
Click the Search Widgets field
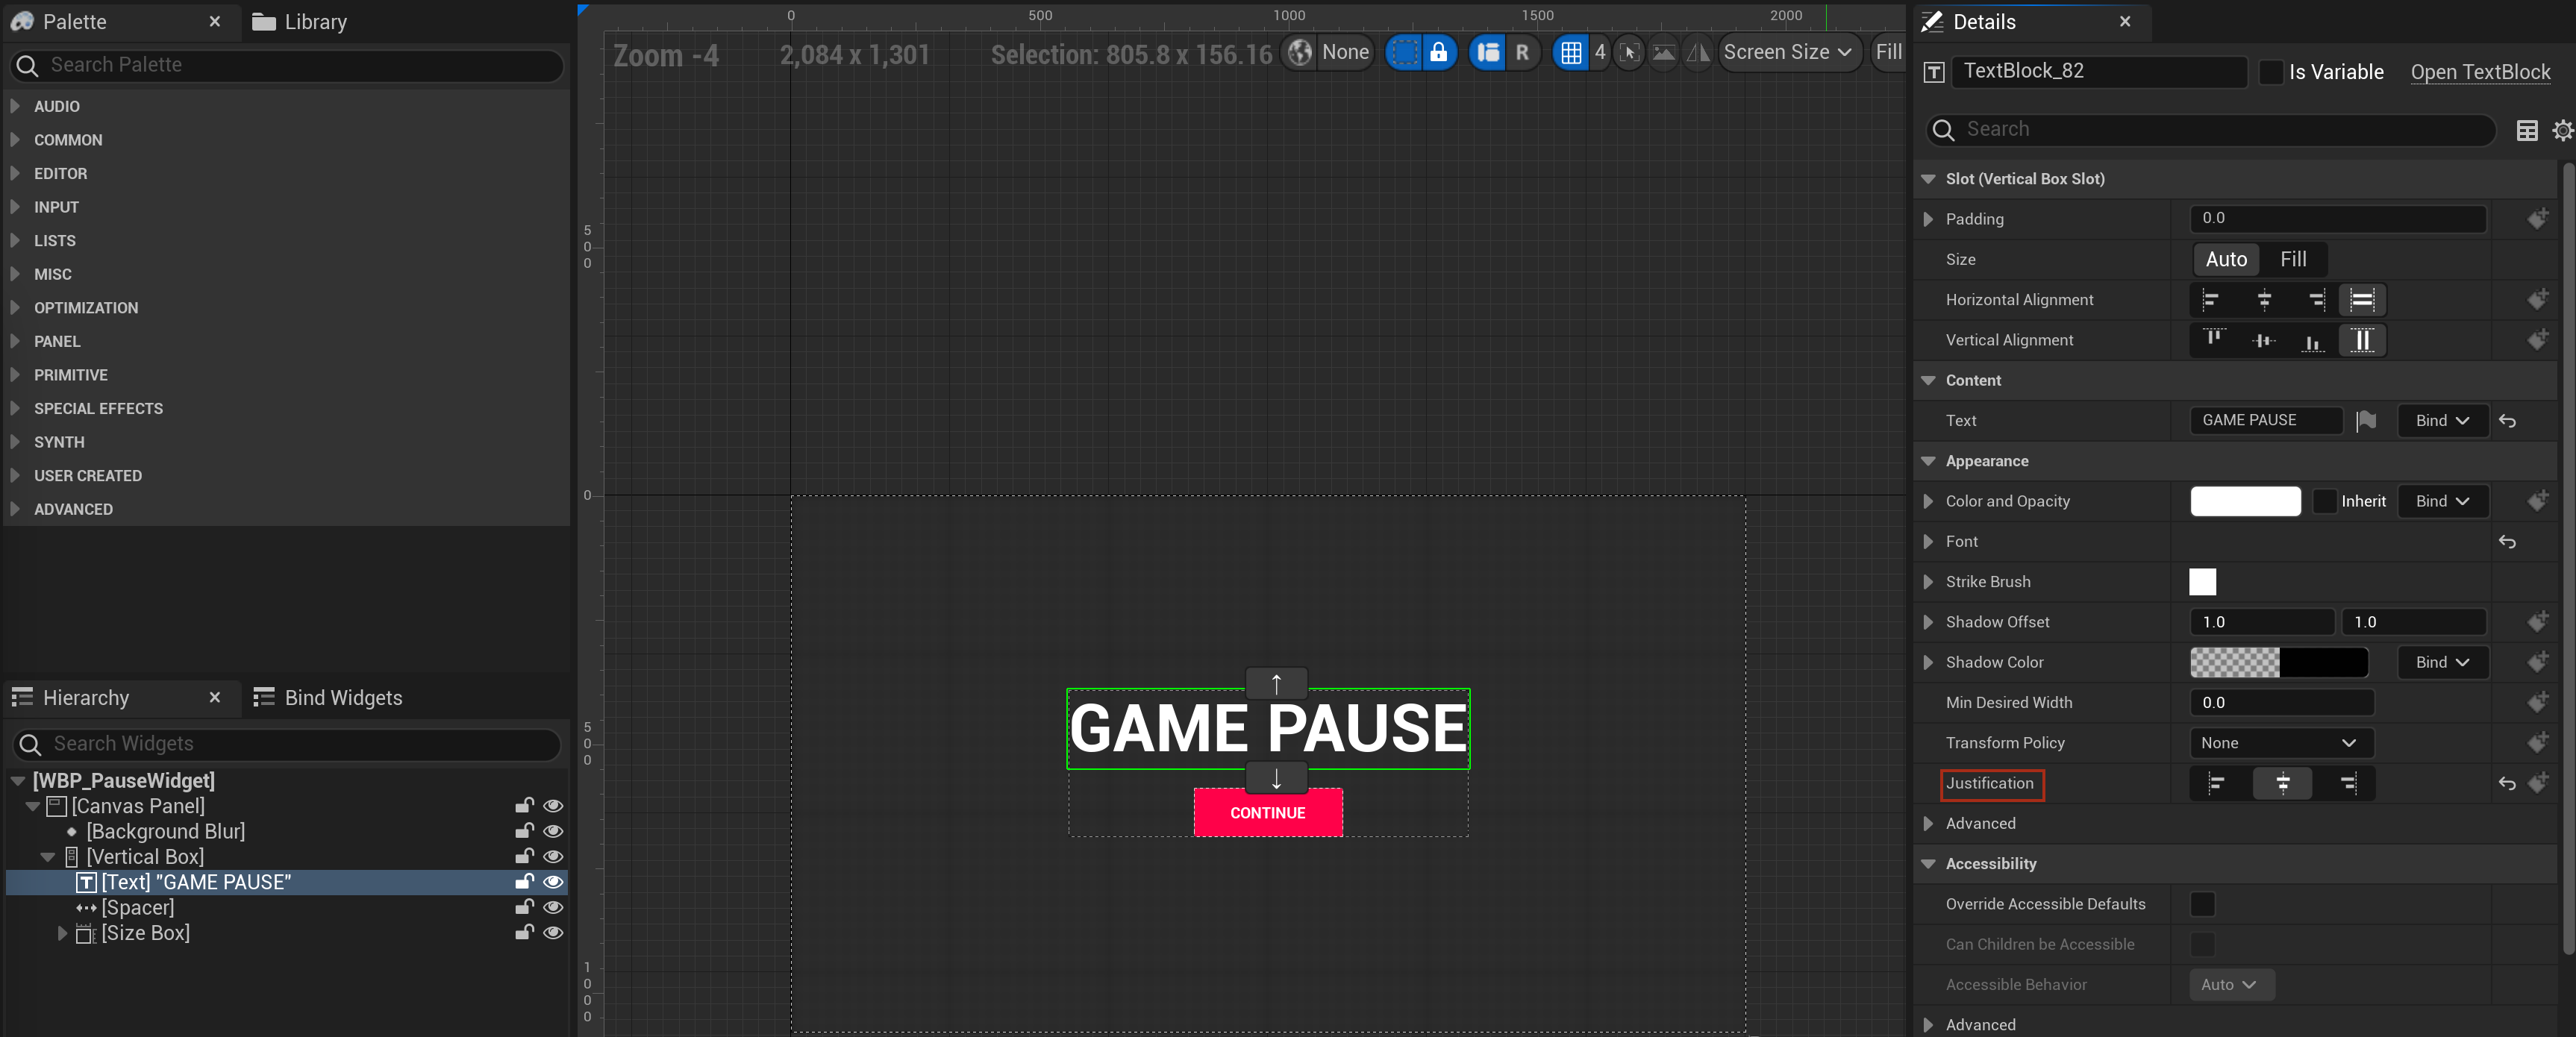(x=288, y=744)
